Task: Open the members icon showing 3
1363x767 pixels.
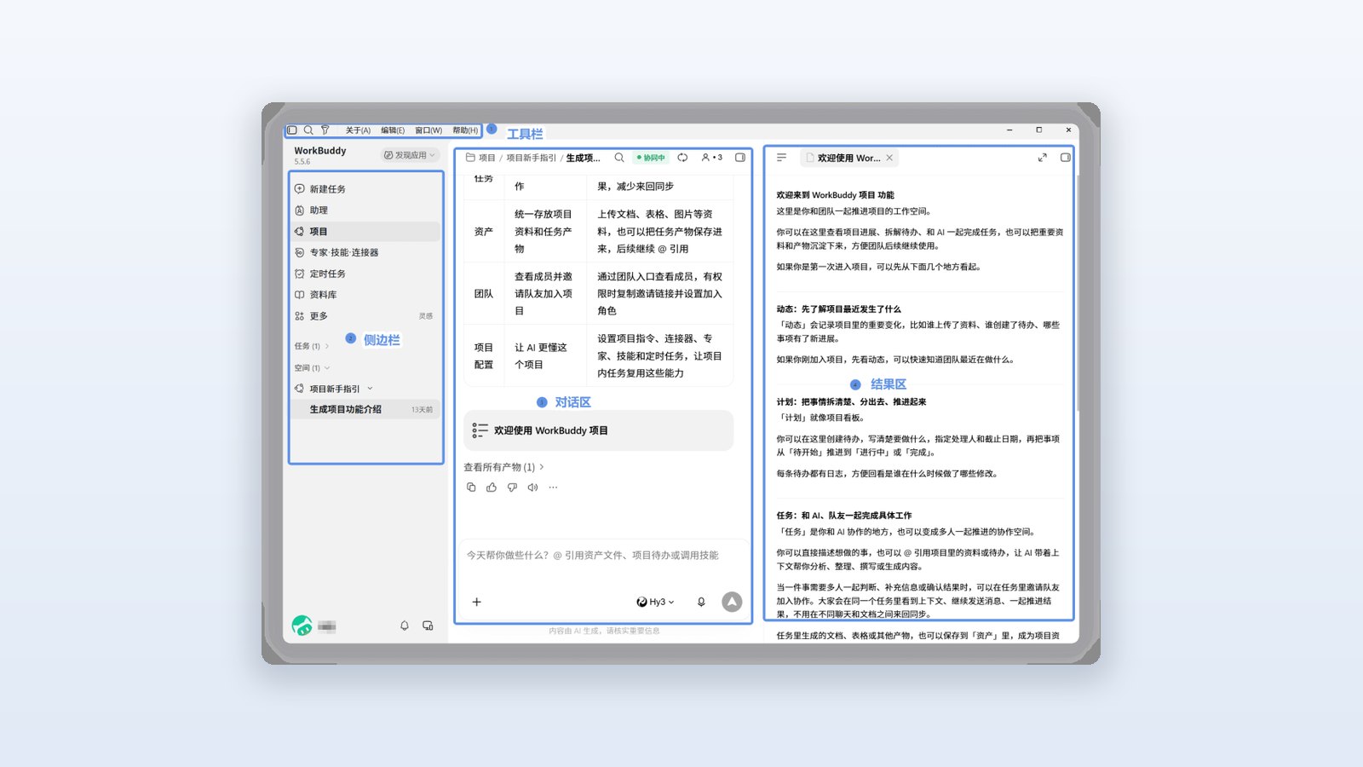Action: tap(711, 158)
